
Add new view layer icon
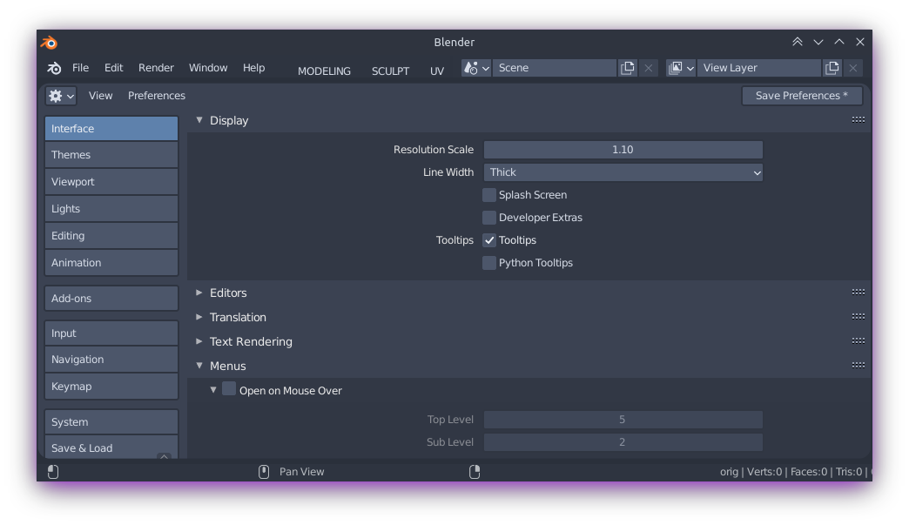(x=832, y=68)
